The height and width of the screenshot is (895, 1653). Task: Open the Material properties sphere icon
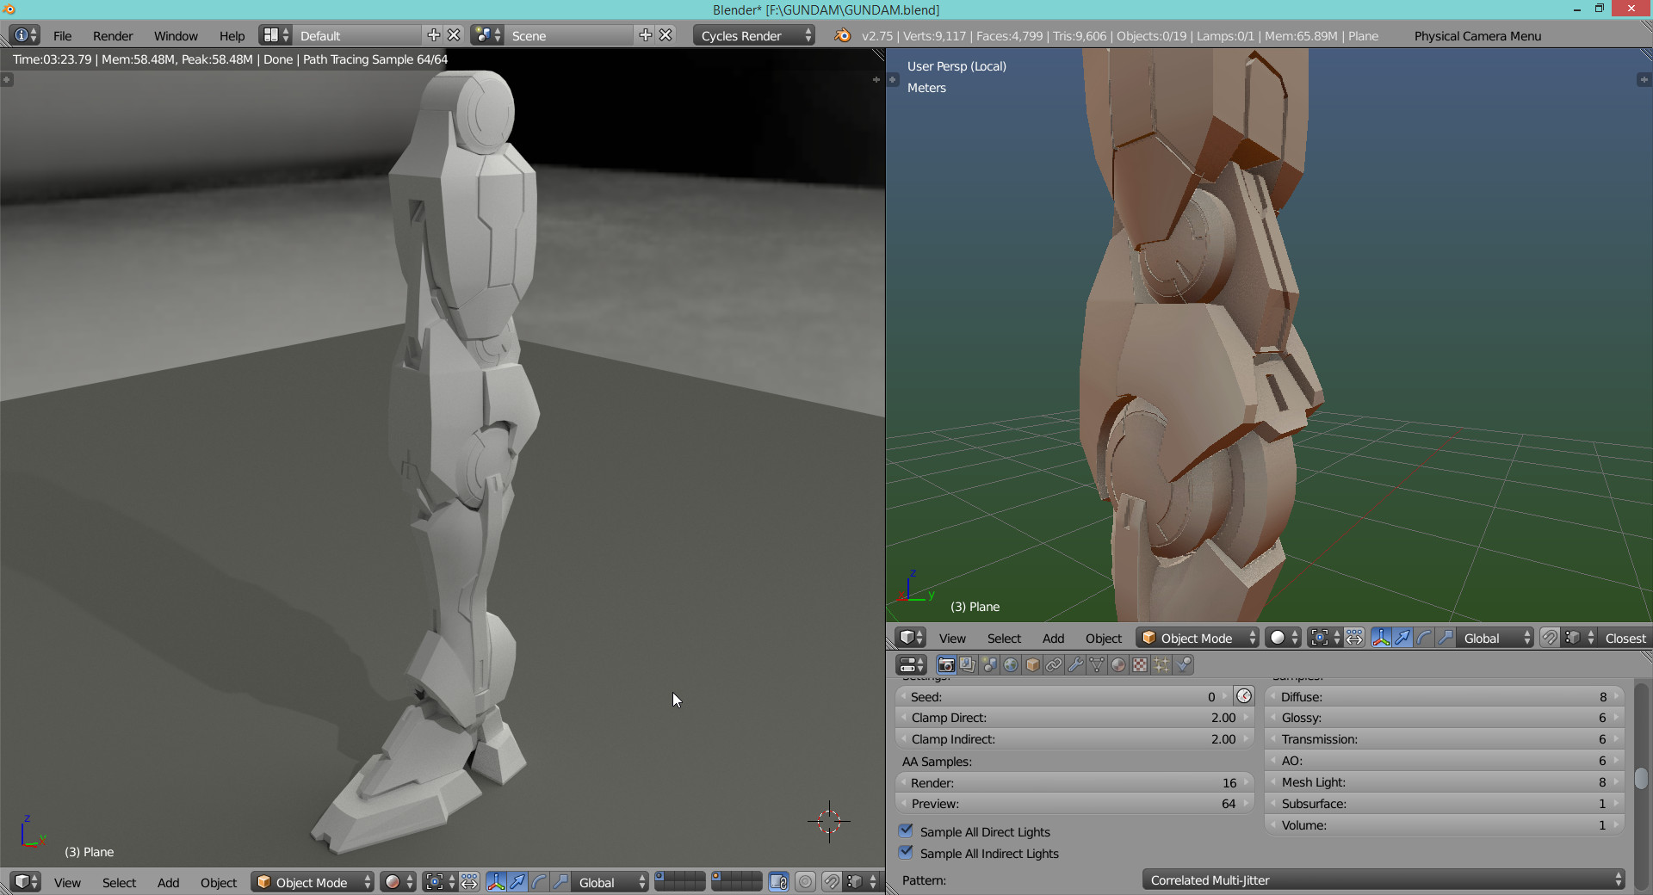(1118, 665)
